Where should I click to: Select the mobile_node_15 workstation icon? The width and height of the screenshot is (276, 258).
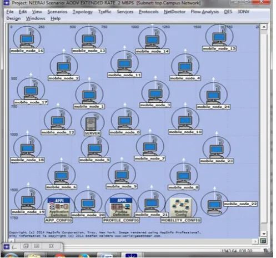point(219,38)
